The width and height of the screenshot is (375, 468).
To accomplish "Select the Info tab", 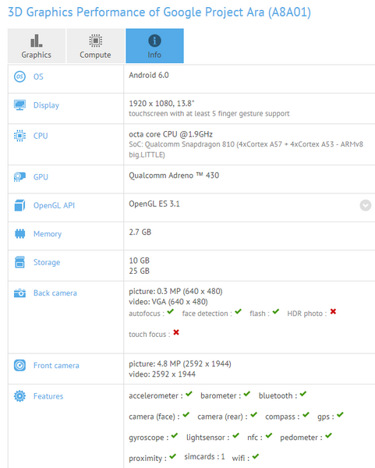I will pos(154,46).
